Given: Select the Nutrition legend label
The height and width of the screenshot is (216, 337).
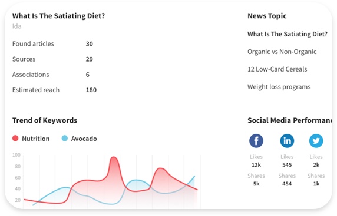Looking at the screenshot, I should [36, 139].
